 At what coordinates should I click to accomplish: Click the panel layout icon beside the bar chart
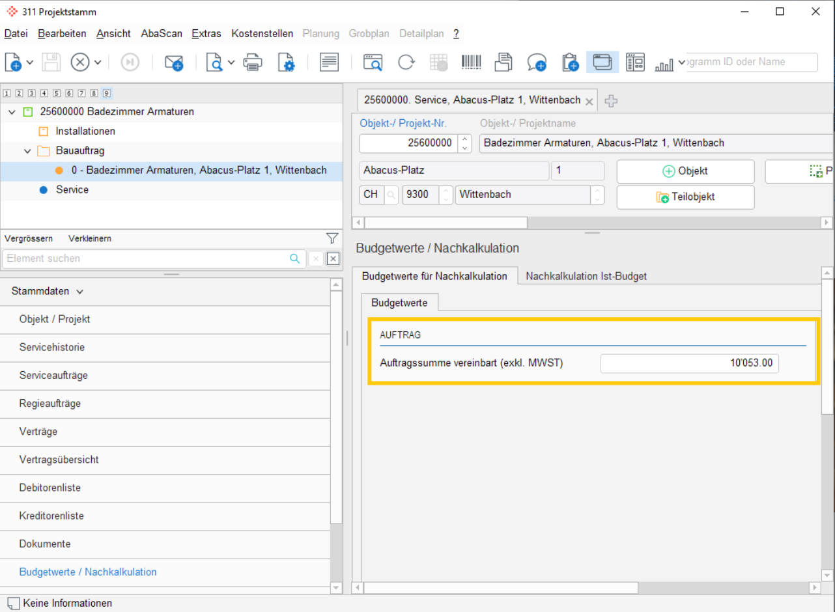click(635, 63)
